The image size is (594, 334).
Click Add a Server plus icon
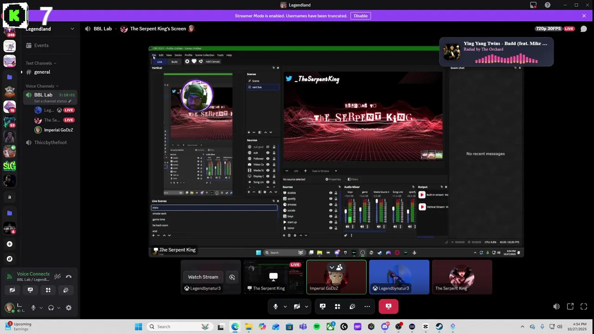point(9,244)
